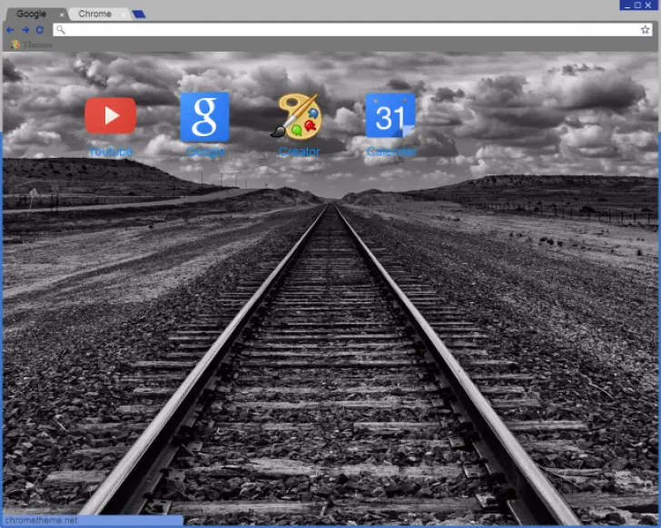Launch the Google search app icon
Image resolution: width=661 pixels, height=528 pixels.
(205, 117)
